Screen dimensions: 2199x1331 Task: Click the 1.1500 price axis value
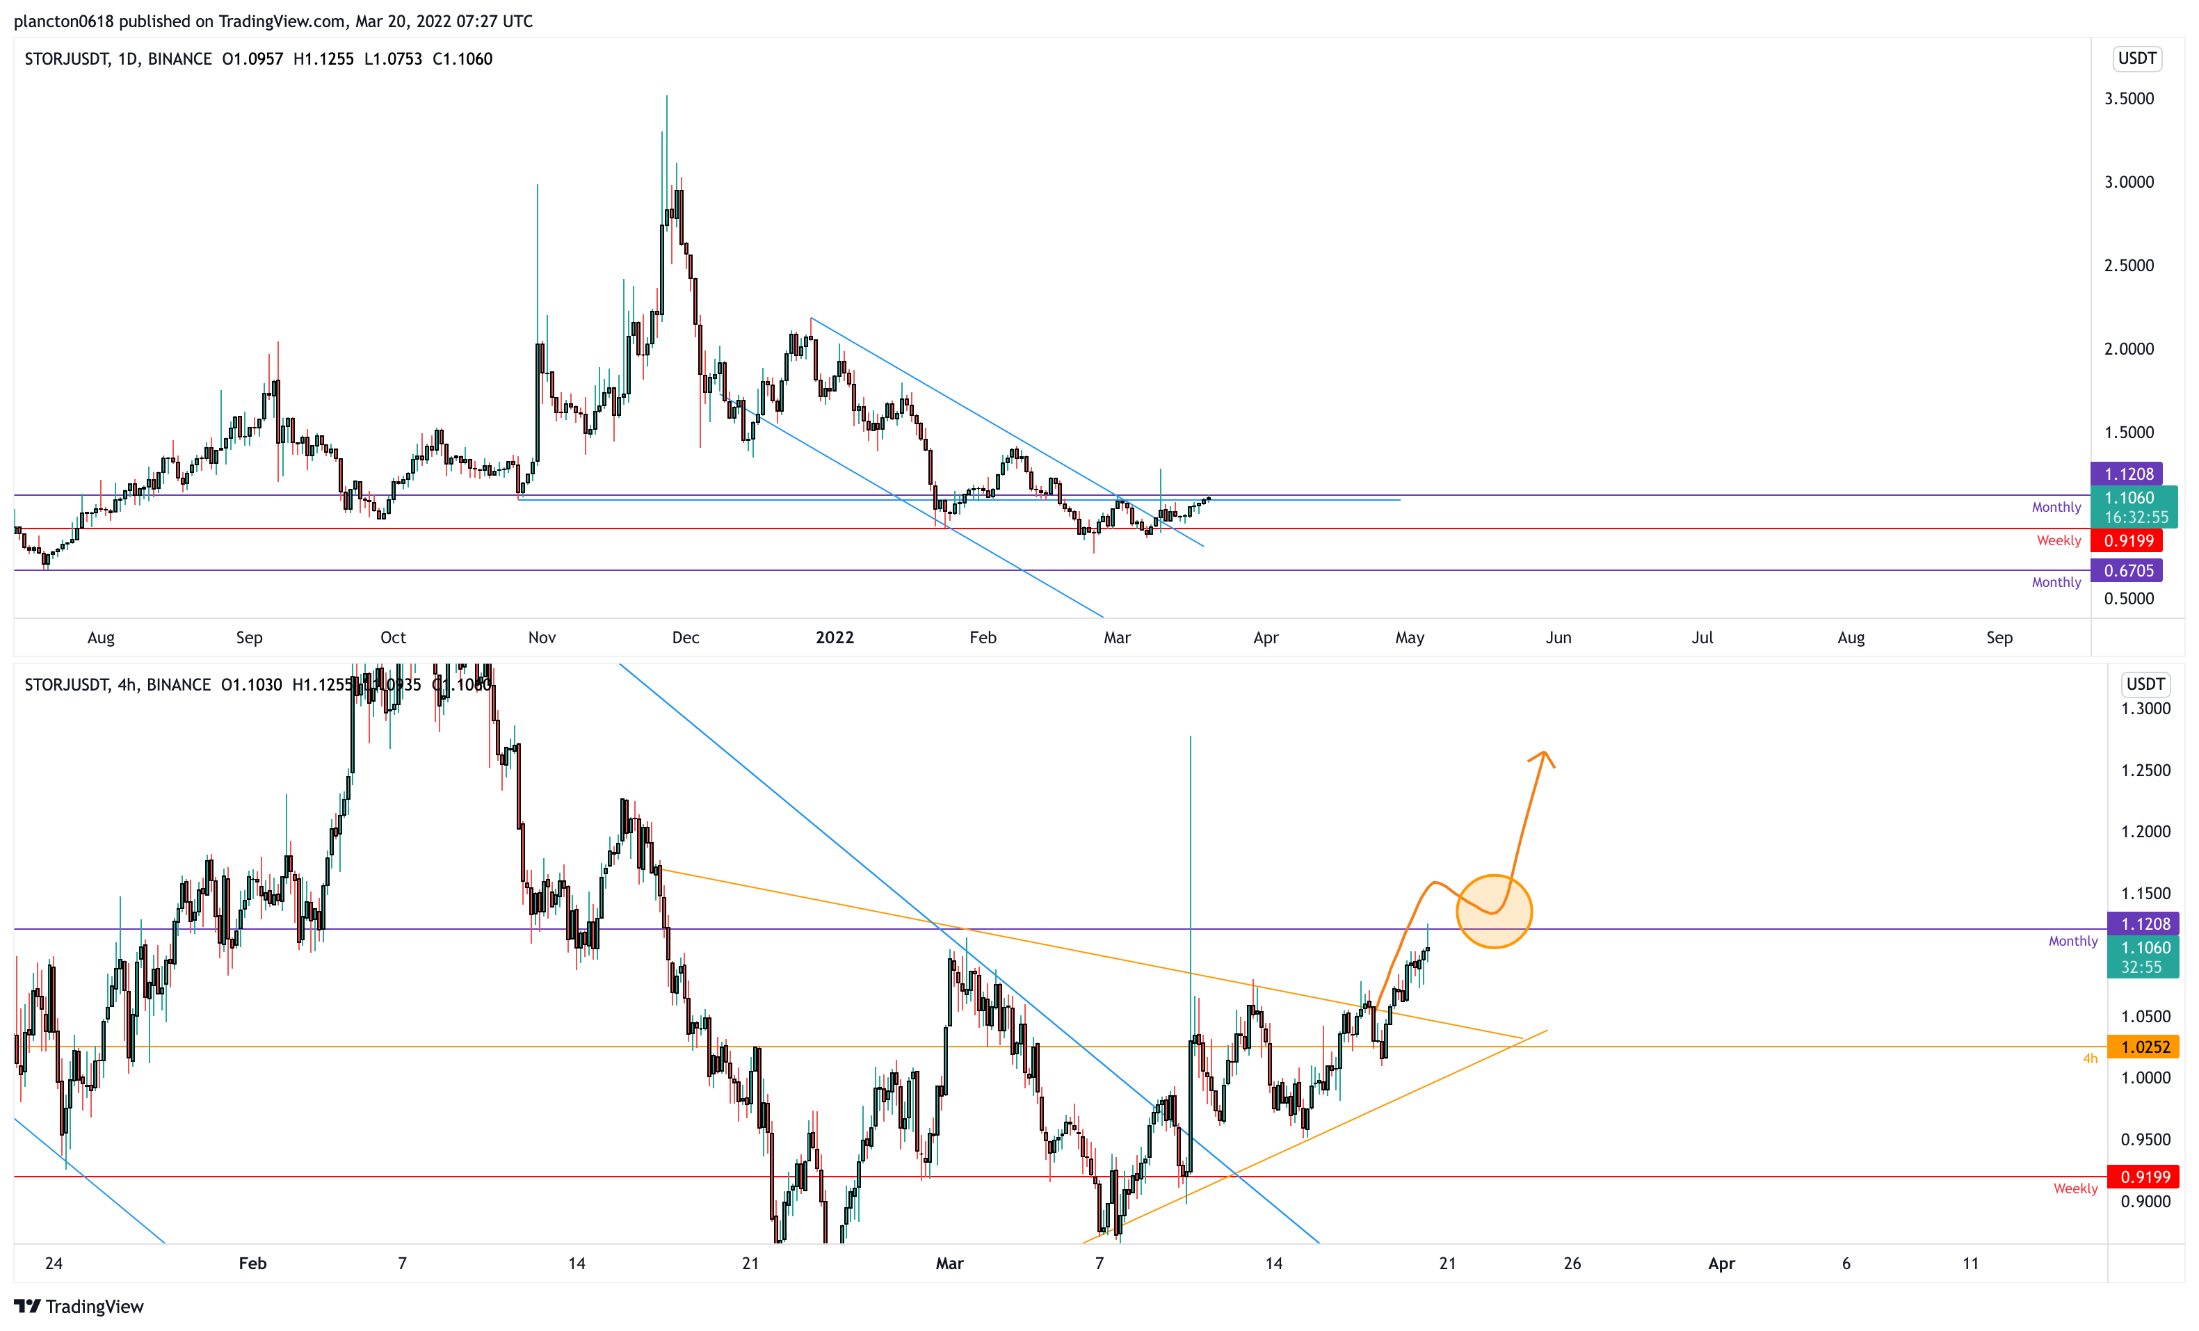[2145, 894]
